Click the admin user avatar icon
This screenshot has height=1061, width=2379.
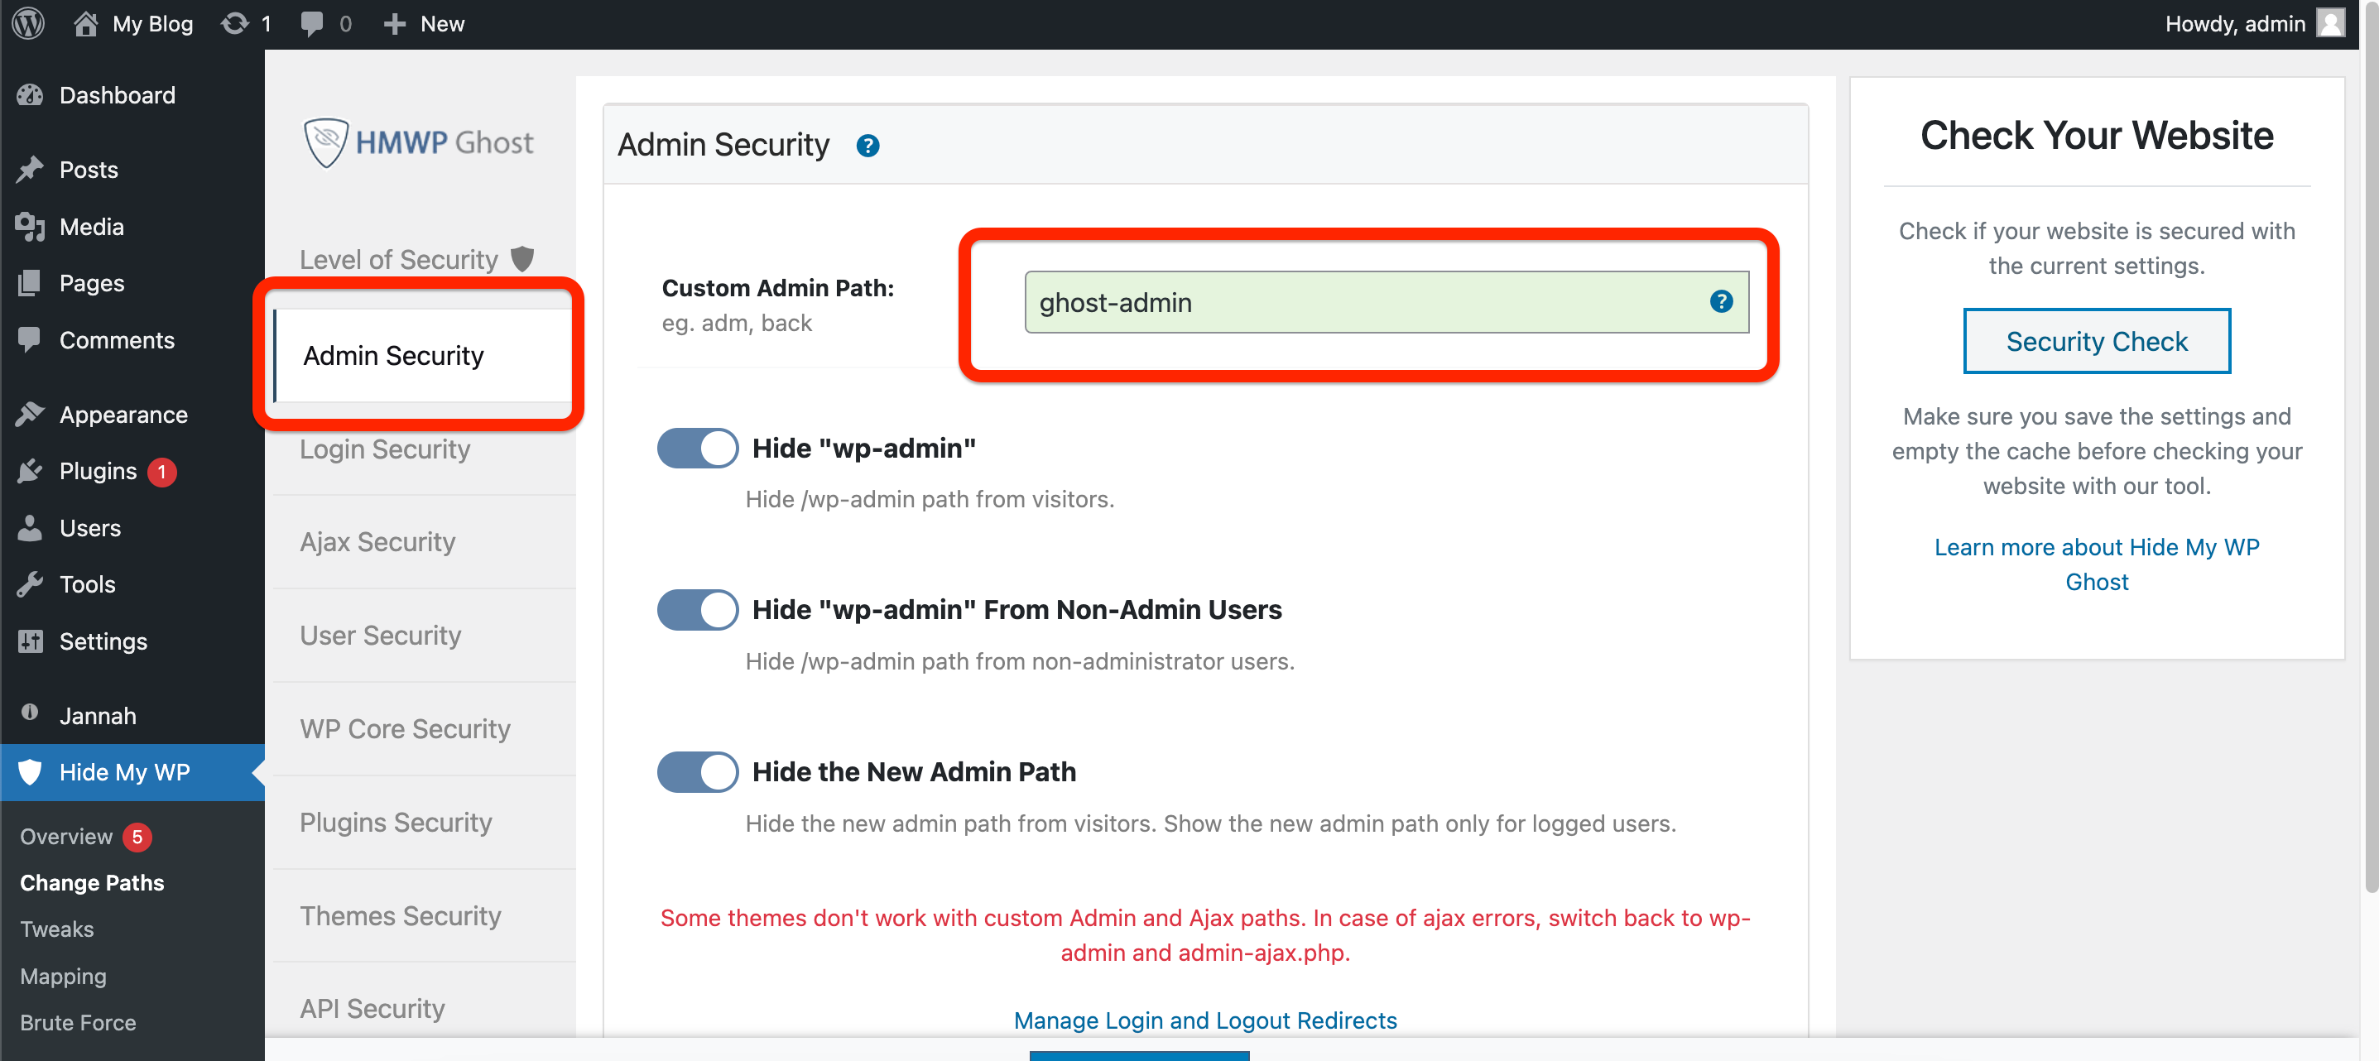click(2331, 23)
